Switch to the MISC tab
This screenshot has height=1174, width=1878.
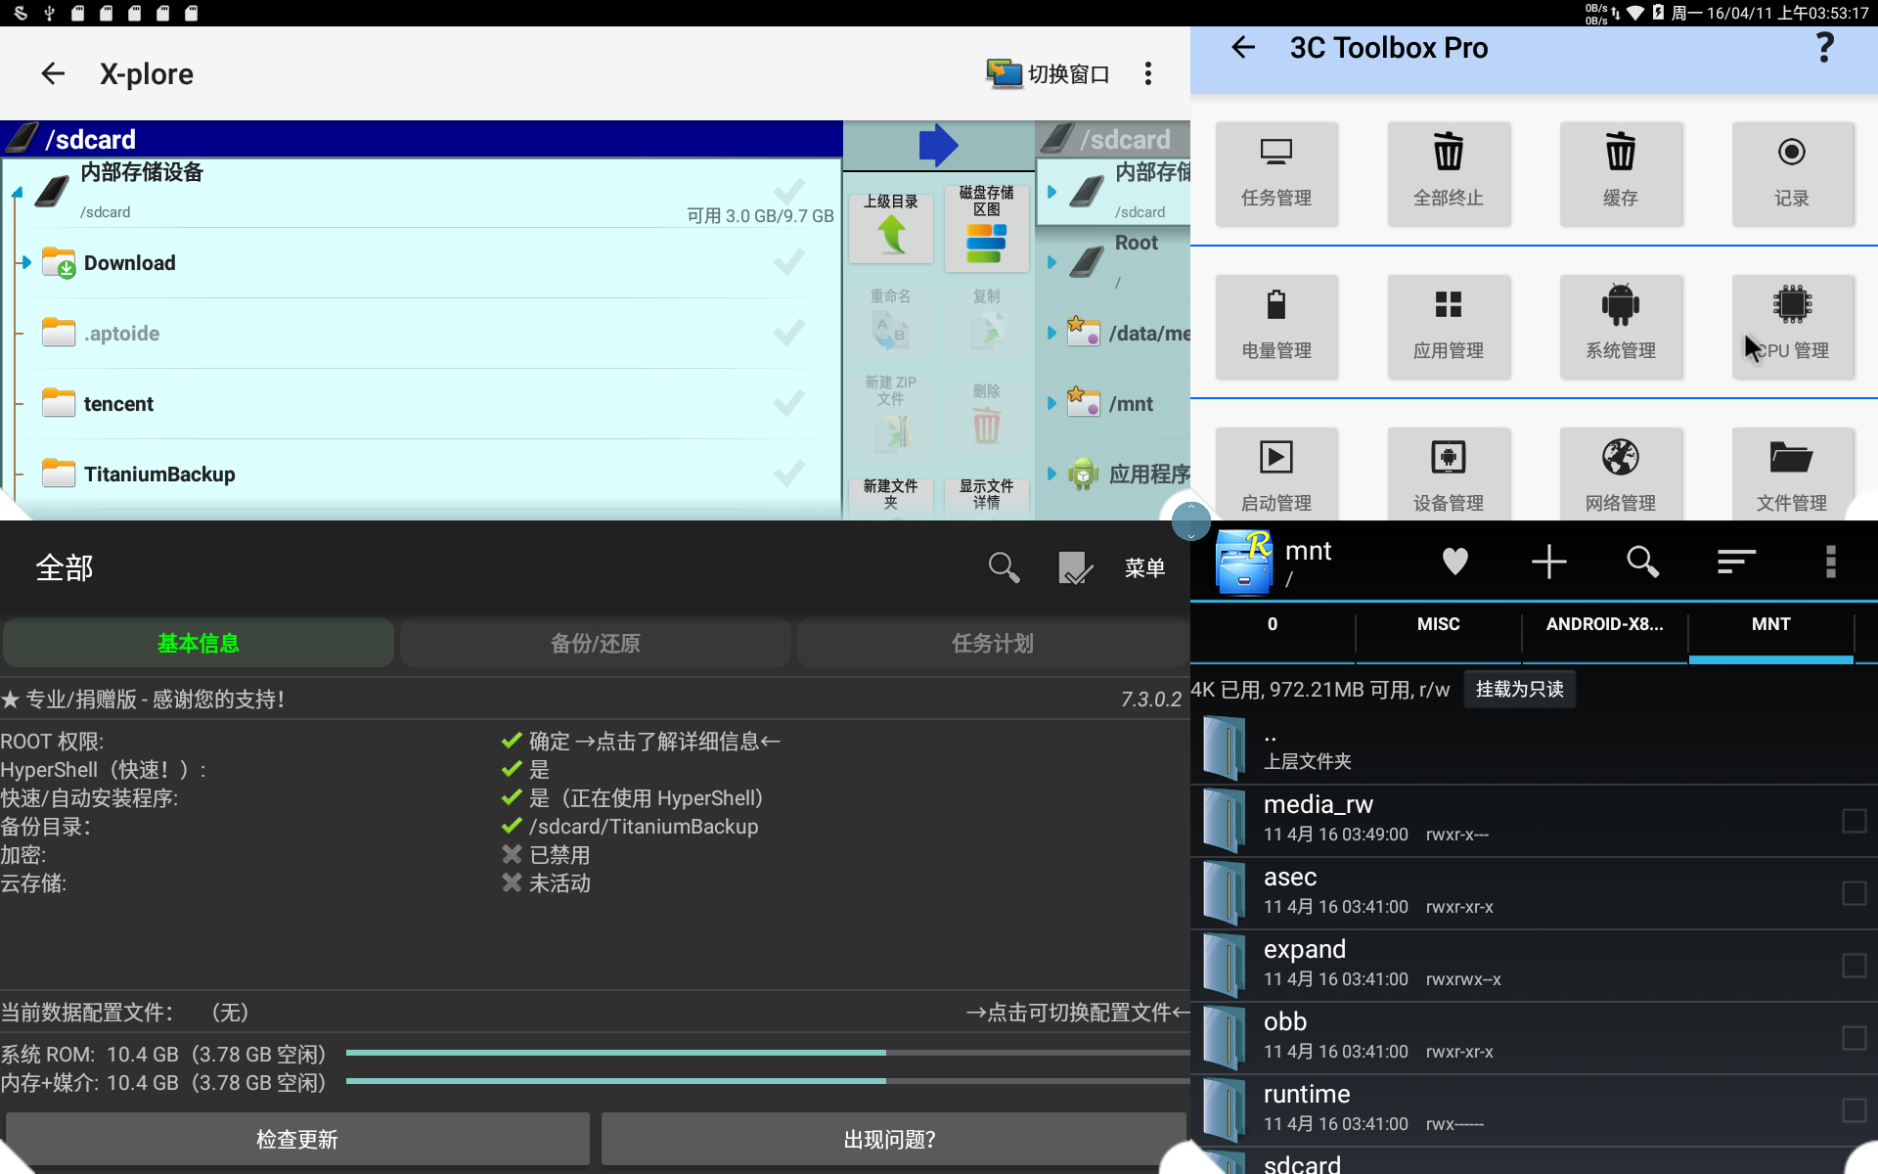coord(1438,624)
